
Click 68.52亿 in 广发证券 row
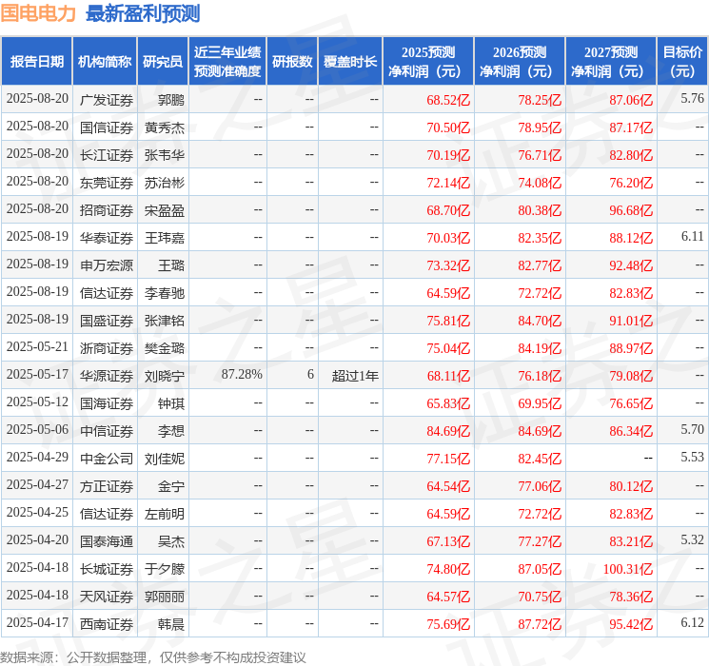click(x=448, y=100)
